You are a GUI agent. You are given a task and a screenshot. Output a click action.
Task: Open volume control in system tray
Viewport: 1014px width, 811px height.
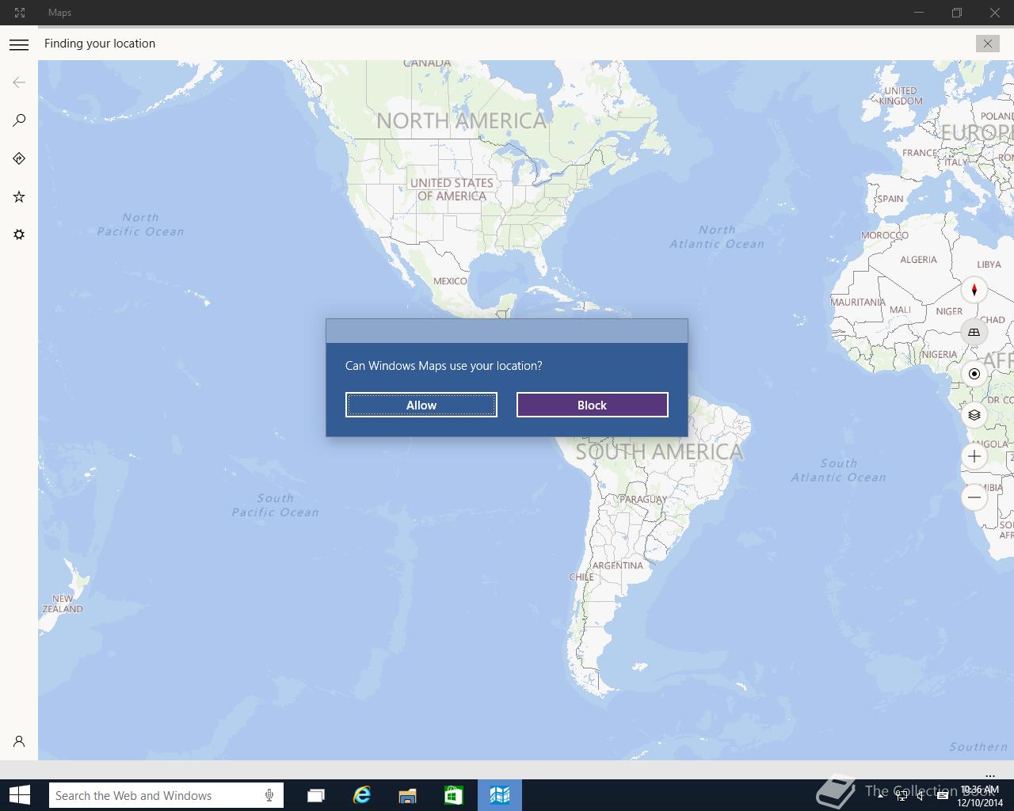point(921,796)
